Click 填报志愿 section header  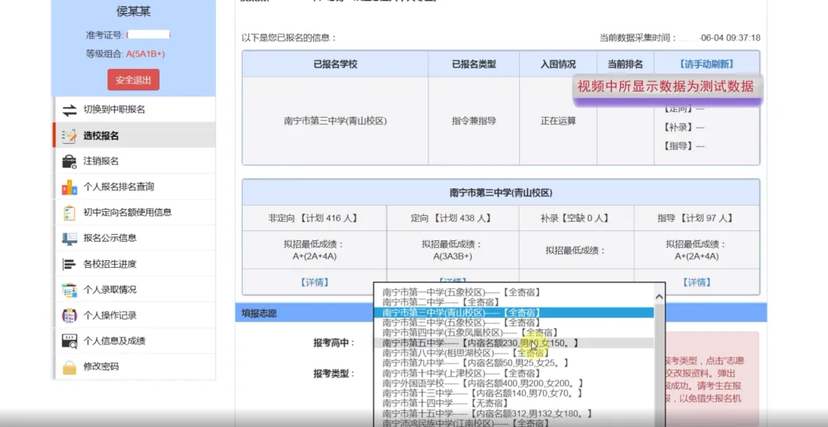pos(501,313)
